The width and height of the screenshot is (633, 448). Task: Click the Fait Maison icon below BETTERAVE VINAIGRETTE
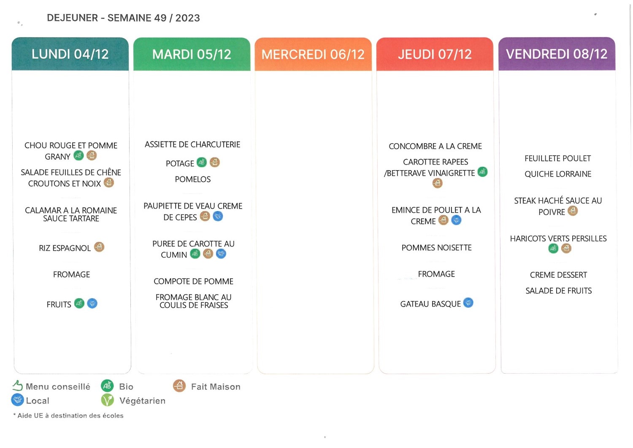tap(438, 183)
